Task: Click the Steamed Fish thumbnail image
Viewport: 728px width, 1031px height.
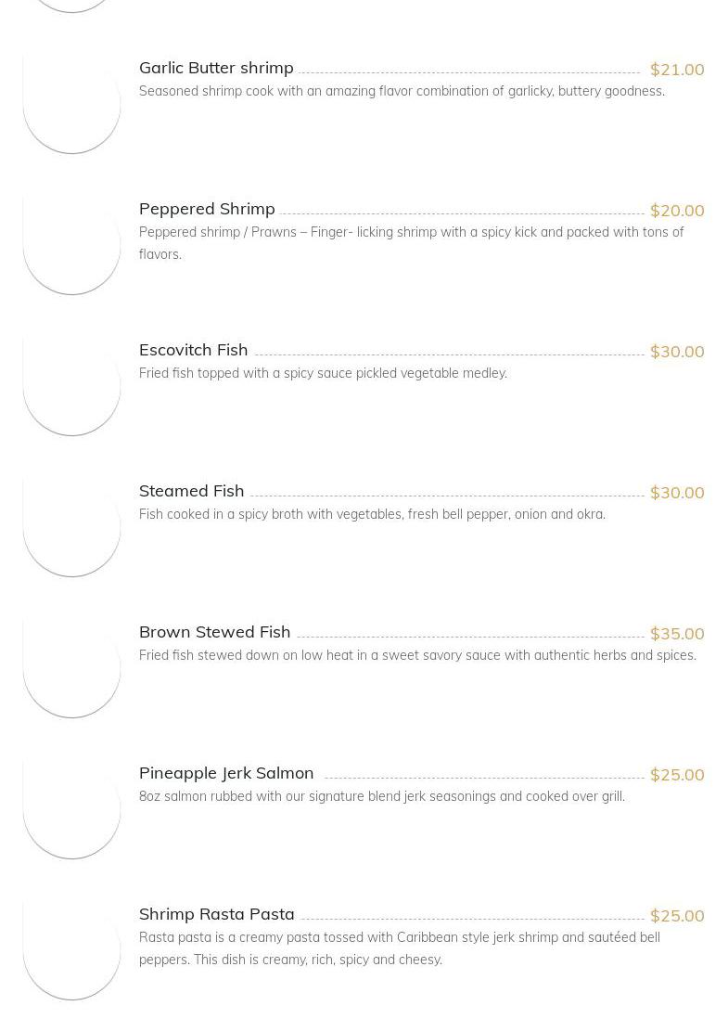Action: [x=71, y=528]
